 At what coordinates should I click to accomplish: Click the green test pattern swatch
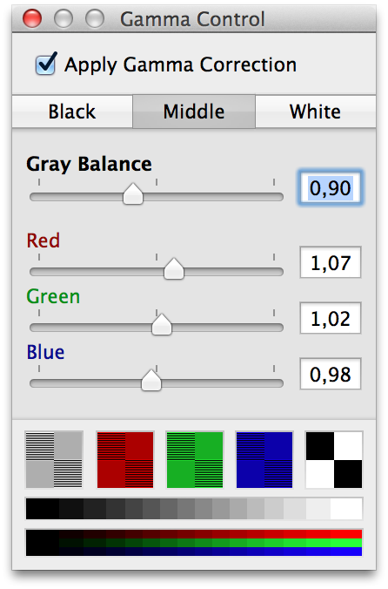coord(195,460)
